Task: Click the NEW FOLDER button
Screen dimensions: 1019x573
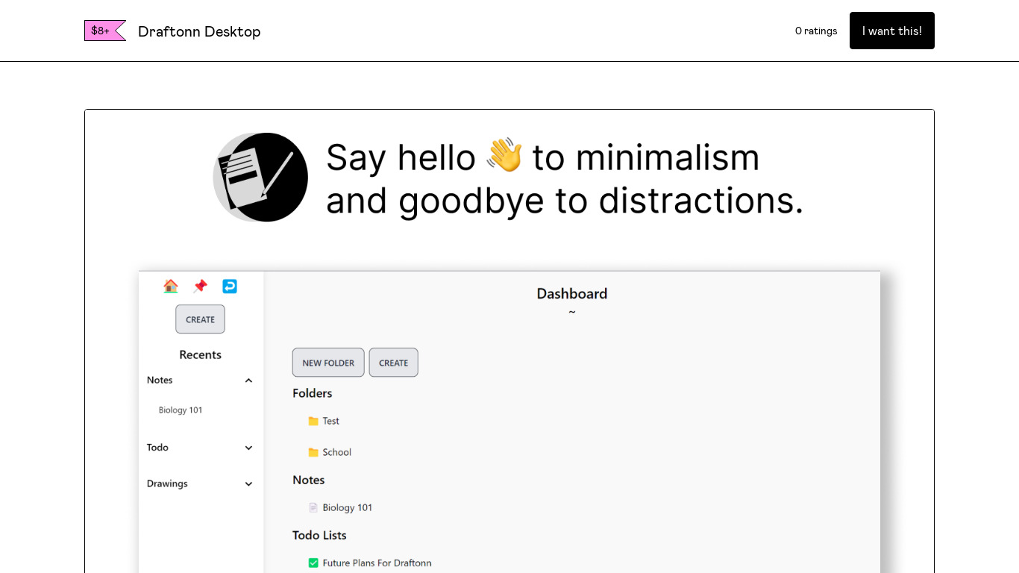Action: pyautogui.click(x=328, y=363)
